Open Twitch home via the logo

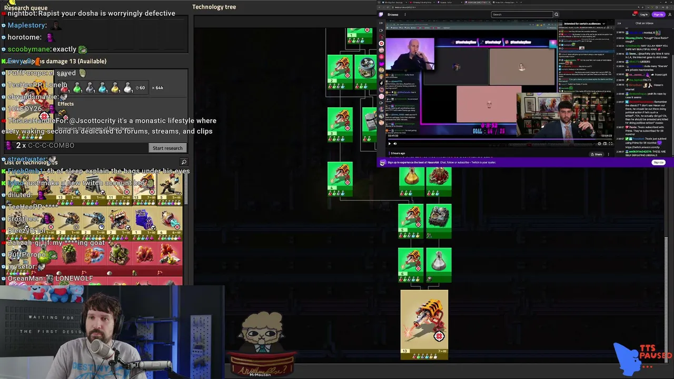click(381, 14)
